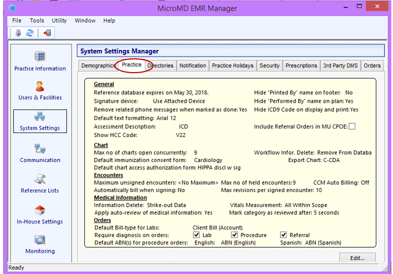Click 'All Within Scope' vitals value
The height and width of the screenshot is (274, 393).
point(306,205)
